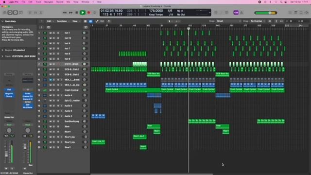Click the Crash Cymbal track icon
Image resolution: width=311 pixels, height=175 pixels.
point(45,90)
